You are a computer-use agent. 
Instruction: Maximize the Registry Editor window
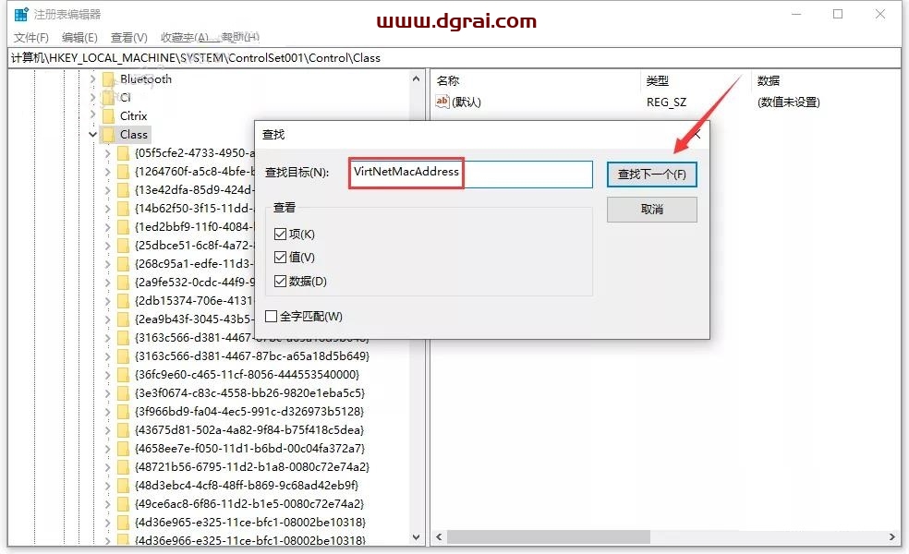838,14
